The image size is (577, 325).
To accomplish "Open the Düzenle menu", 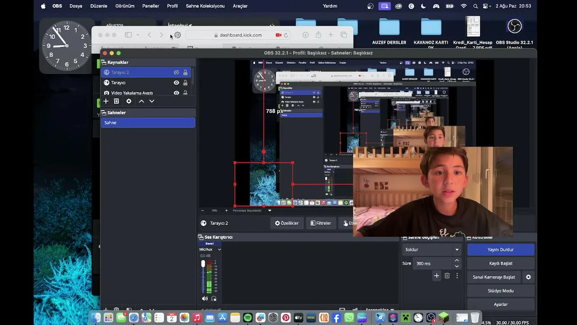I will click(x=99, y=6).
